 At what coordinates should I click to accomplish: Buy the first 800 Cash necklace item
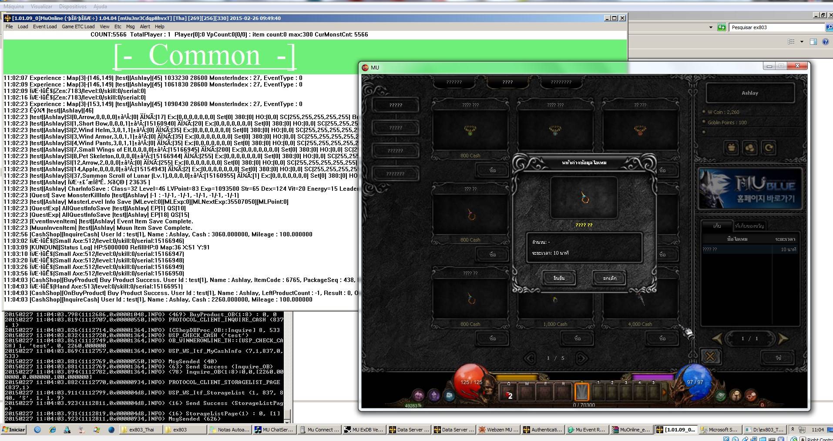492,170
